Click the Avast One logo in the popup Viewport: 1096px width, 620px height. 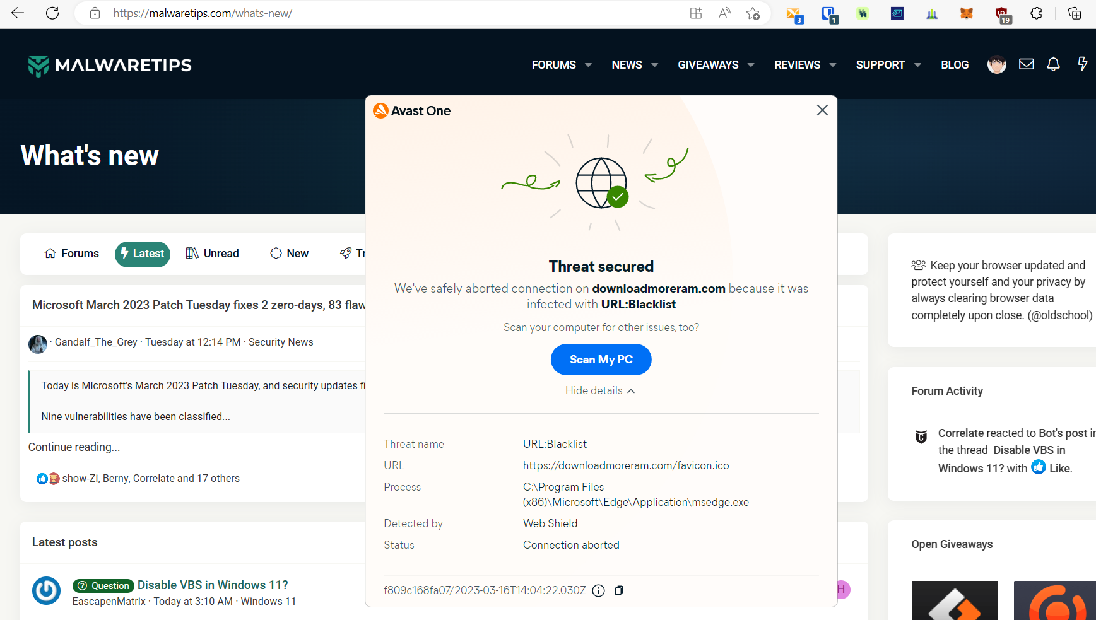(x=412, y=111)
